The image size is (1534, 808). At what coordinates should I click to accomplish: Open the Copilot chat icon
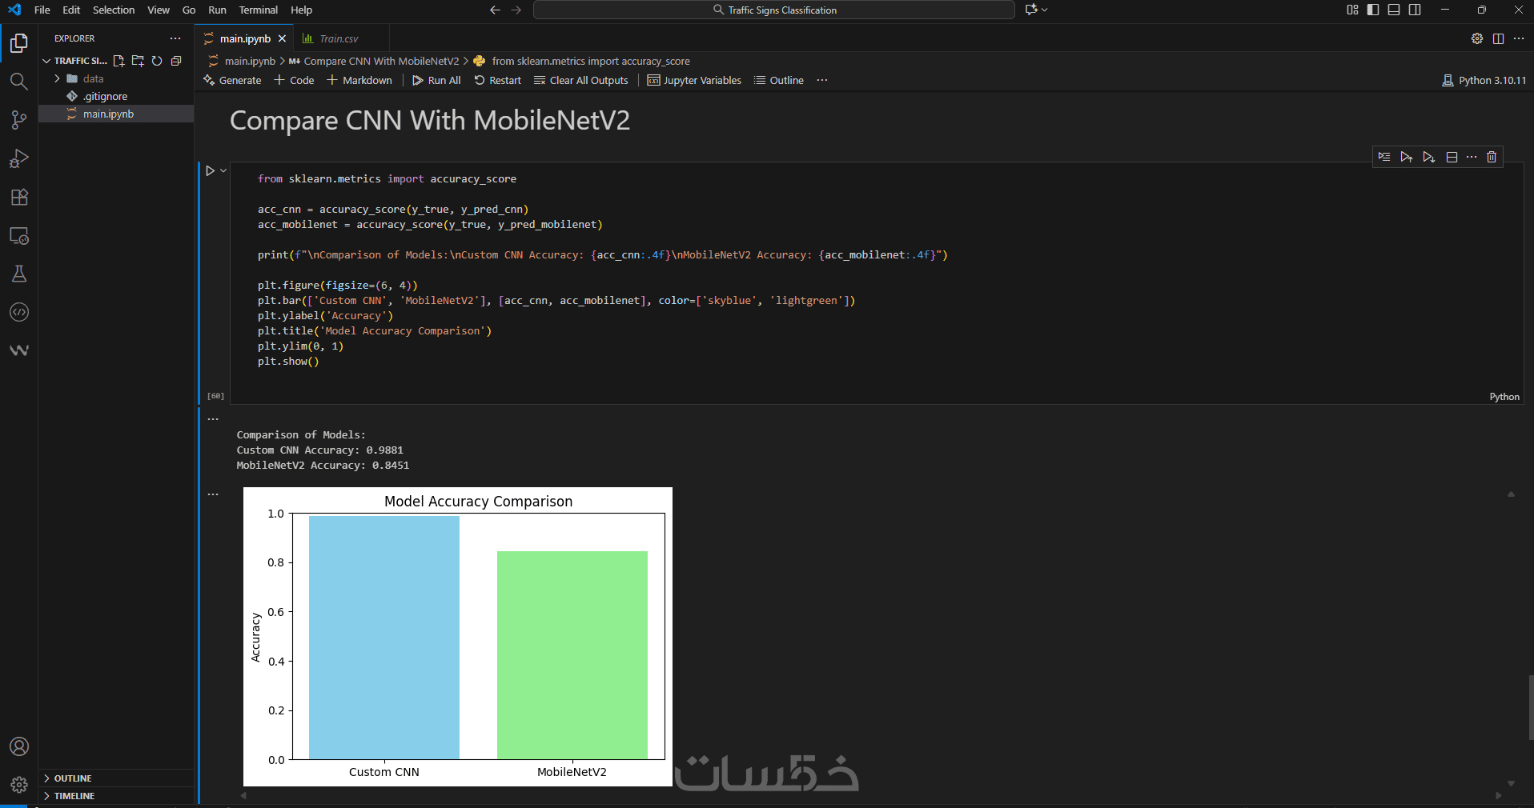click(1031, 10)
